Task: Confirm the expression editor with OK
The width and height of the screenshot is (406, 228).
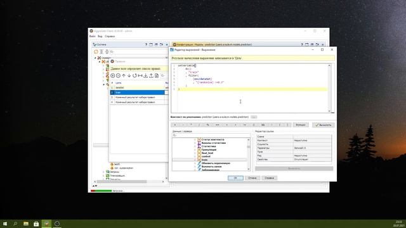Action: coord(235,178)
